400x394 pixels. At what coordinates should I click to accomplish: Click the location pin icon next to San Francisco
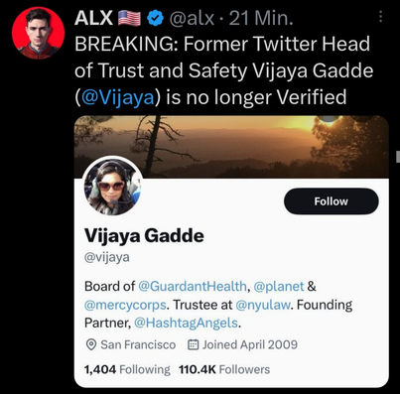pos(91,344)
